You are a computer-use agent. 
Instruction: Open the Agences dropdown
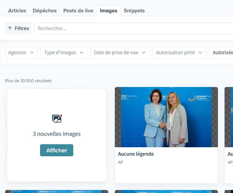pyautogui.click(x=21, y=53)
